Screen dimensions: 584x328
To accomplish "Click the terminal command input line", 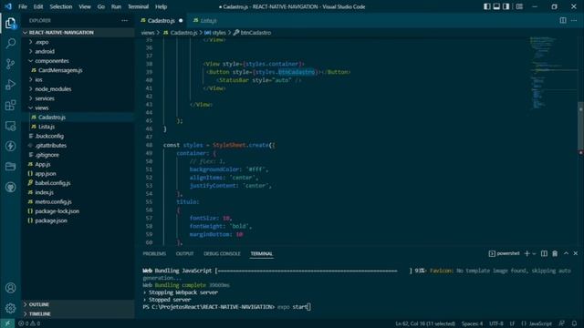I will [227, 307].
